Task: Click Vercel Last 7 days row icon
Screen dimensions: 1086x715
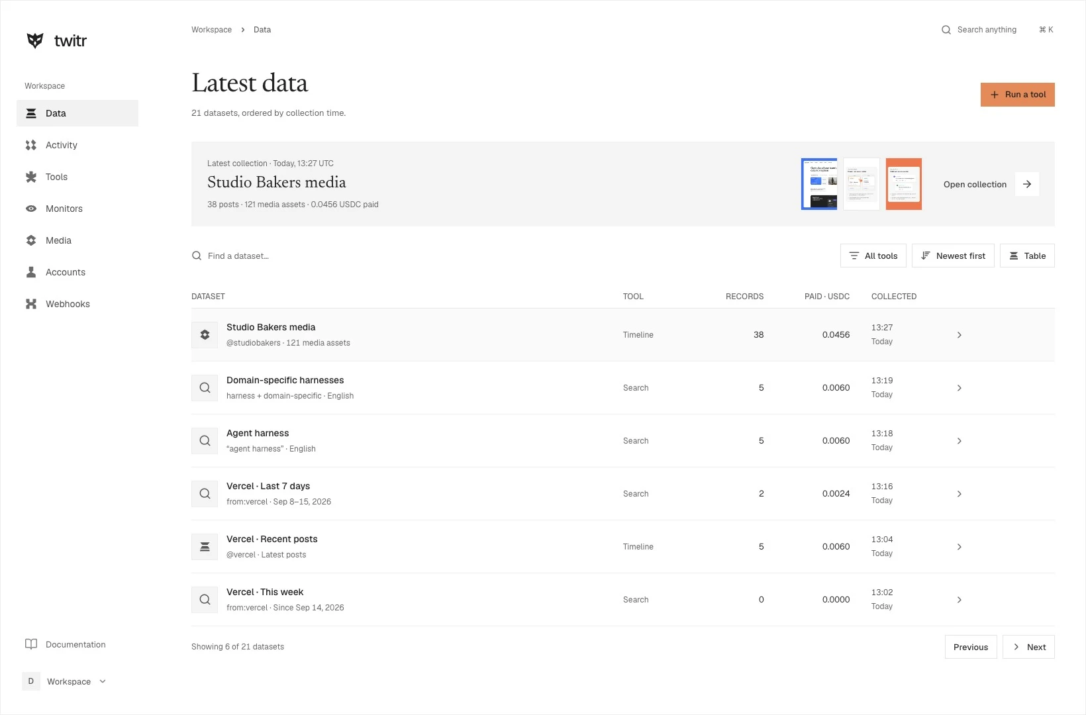Action: pos(205,494)
